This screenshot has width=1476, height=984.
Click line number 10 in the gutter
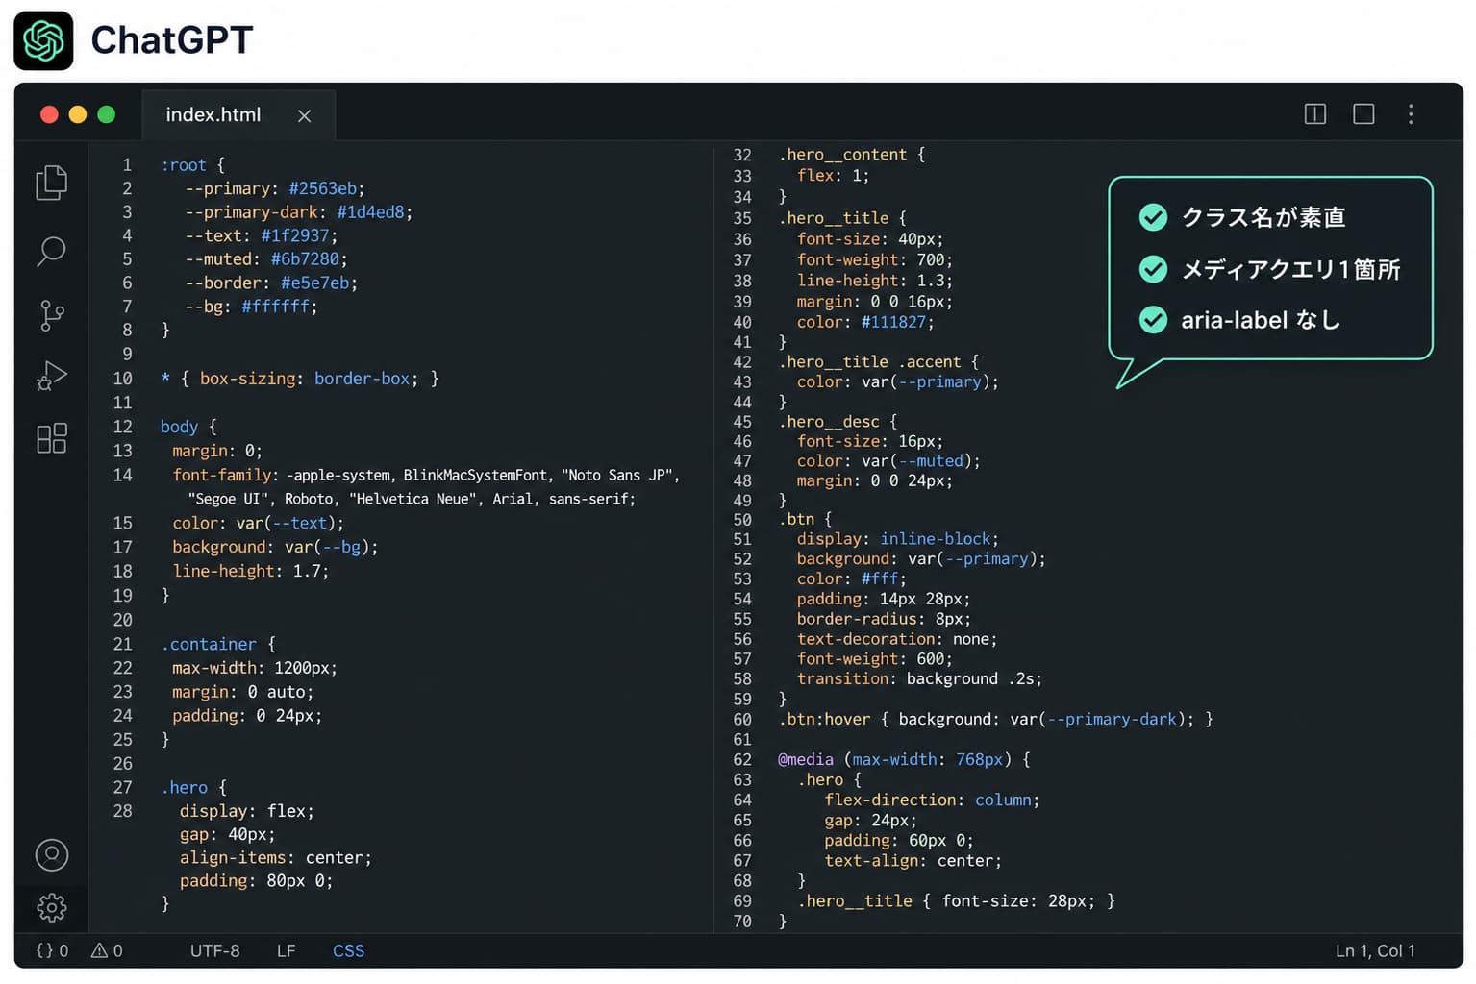click(122, 379)
